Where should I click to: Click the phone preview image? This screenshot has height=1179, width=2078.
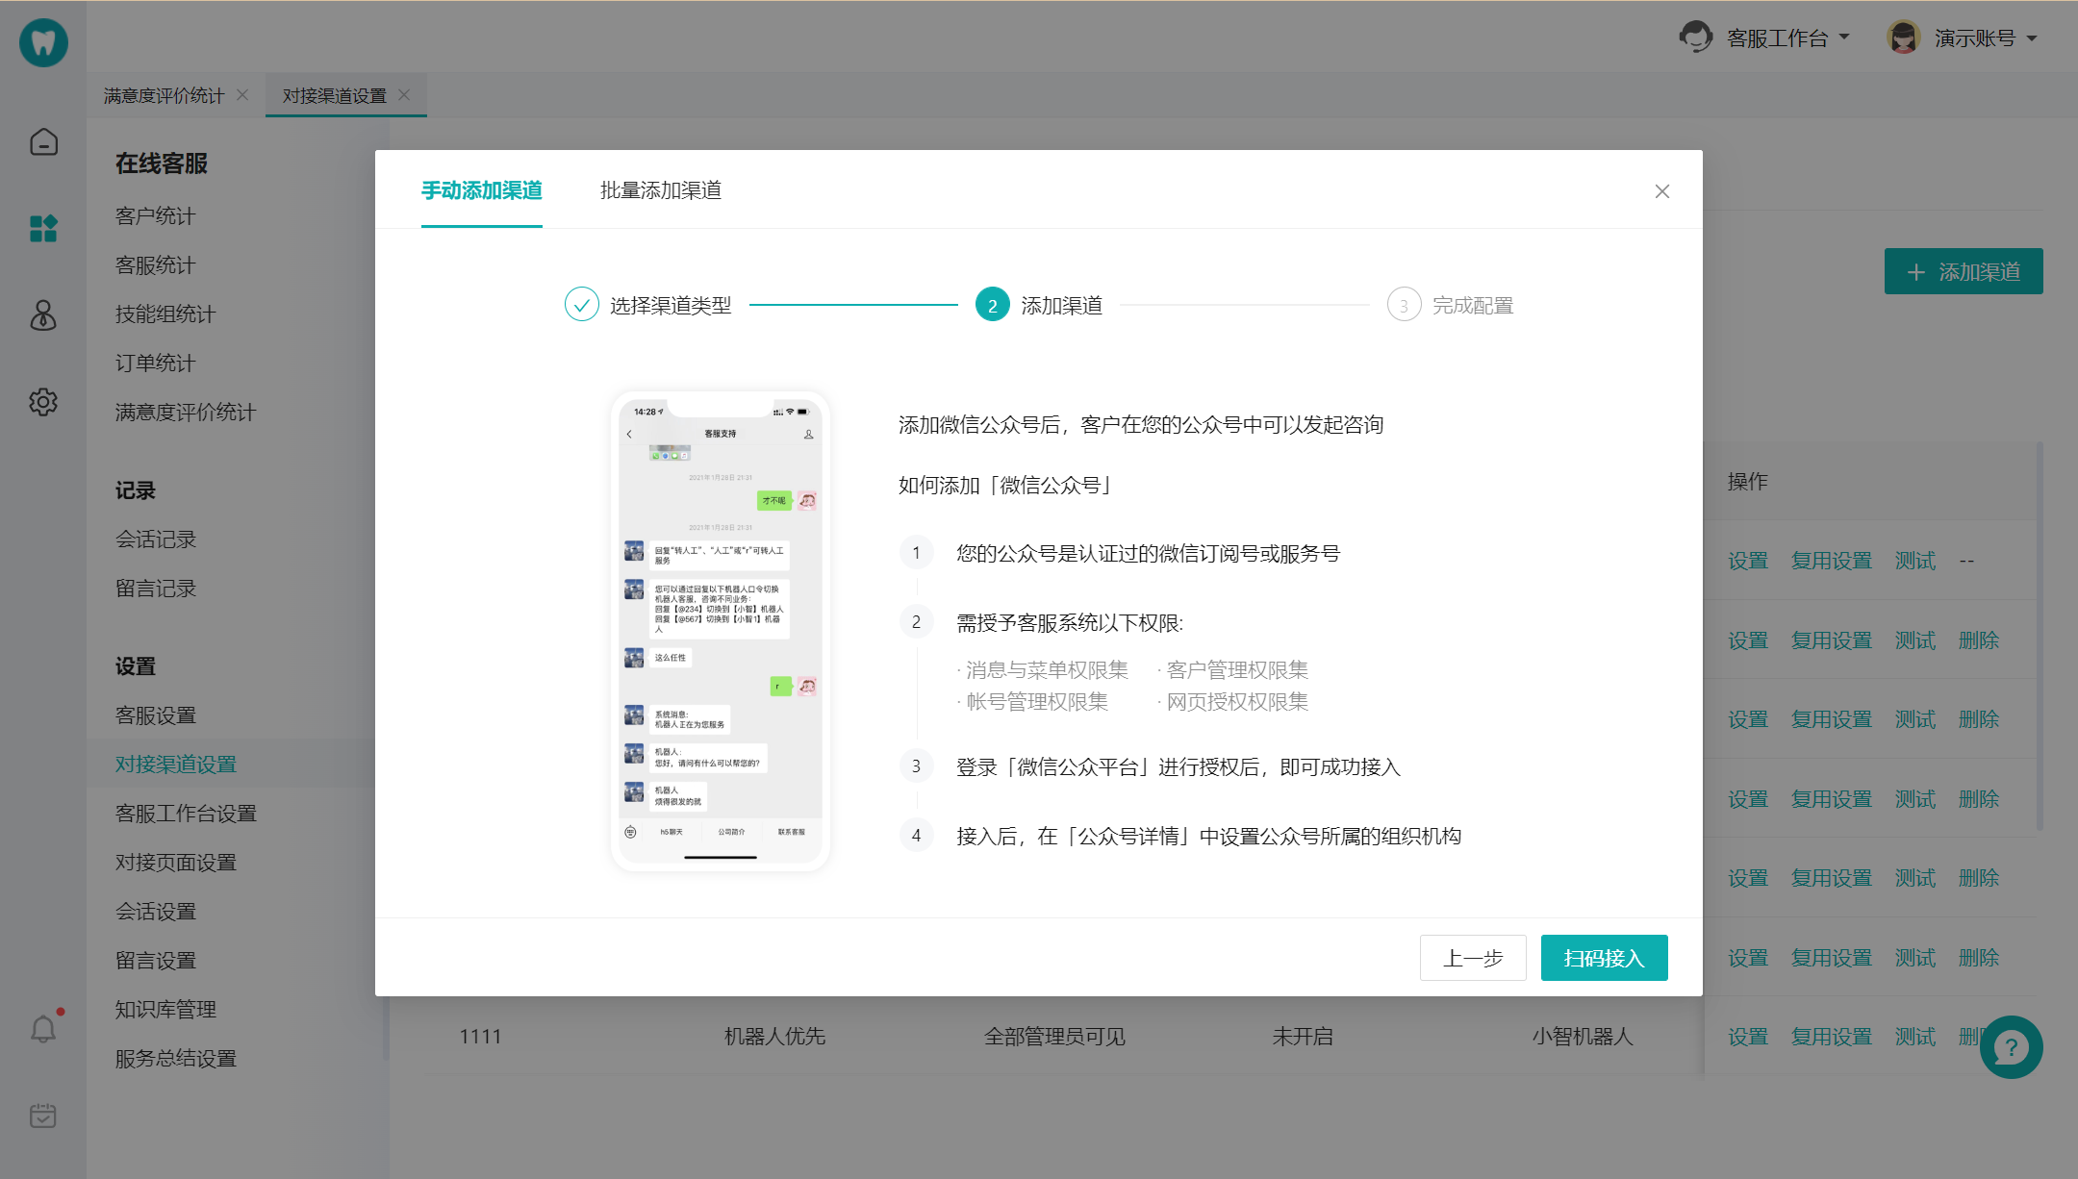721,631
